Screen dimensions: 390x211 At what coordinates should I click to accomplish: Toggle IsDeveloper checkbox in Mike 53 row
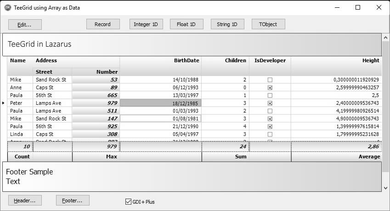click(270, 80)
